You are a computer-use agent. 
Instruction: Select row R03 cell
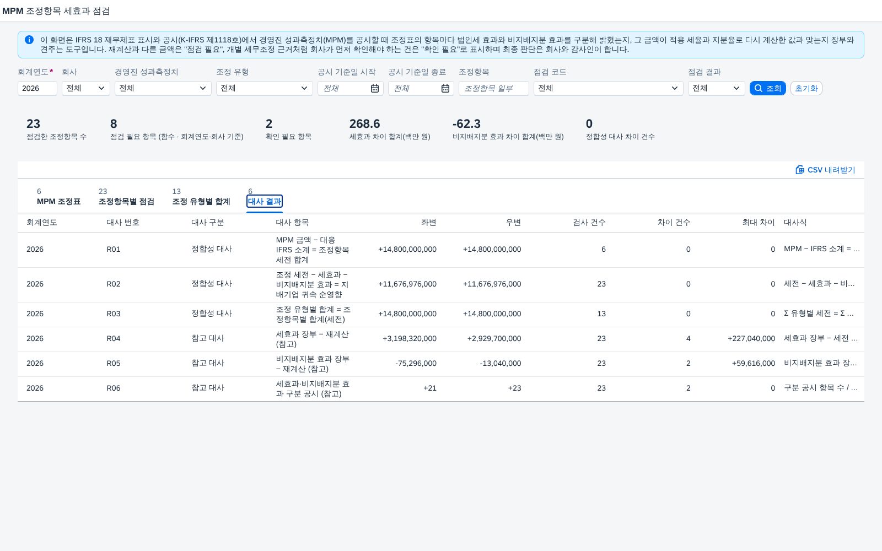(x=114, y=314)
